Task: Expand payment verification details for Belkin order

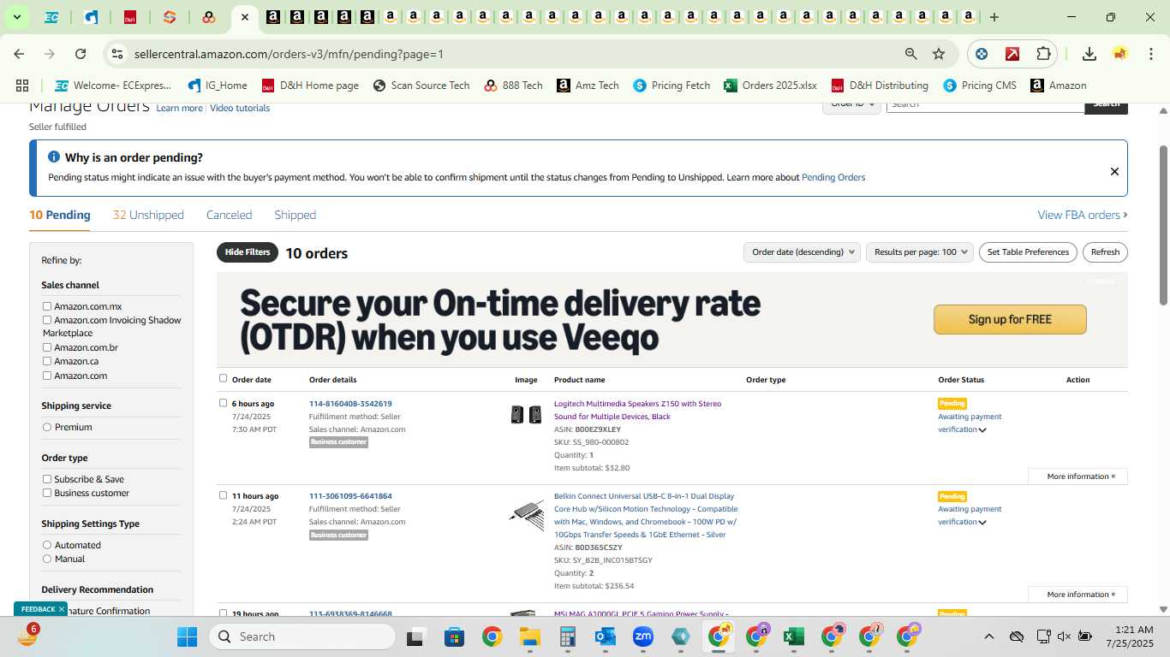Action: (x=982, y=523)
